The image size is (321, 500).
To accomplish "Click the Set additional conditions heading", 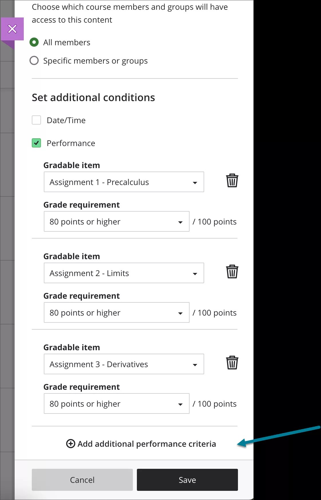I will pyautogui.click(x=93, y=97).
